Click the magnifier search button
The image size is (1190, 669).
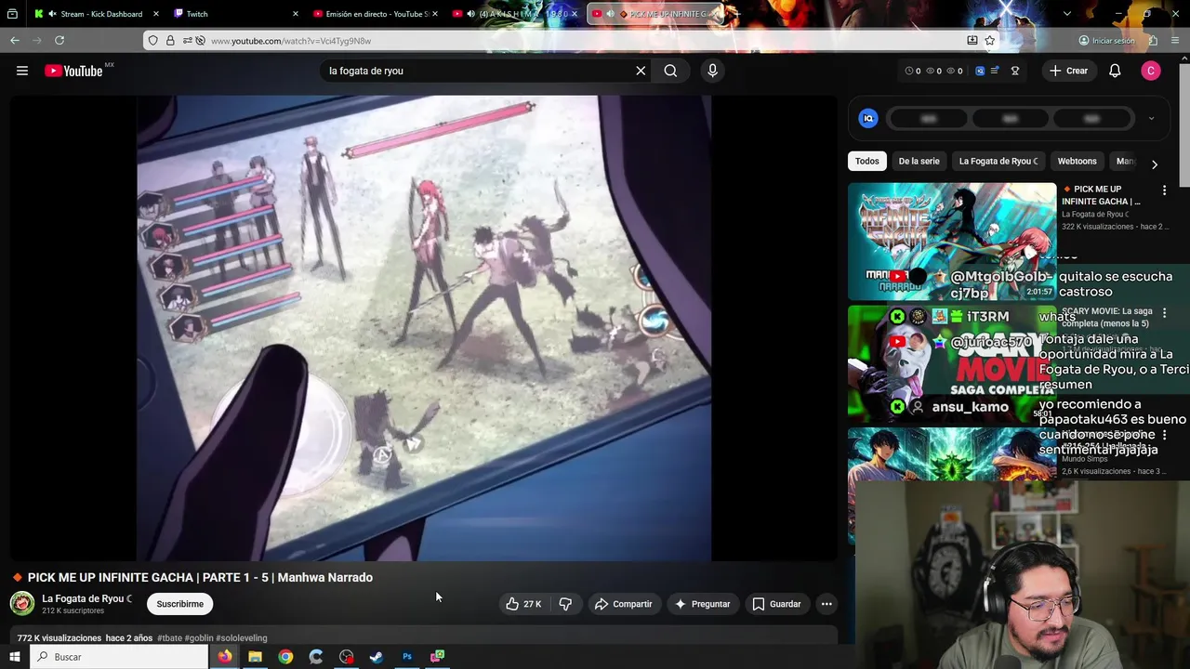[670, 71]
